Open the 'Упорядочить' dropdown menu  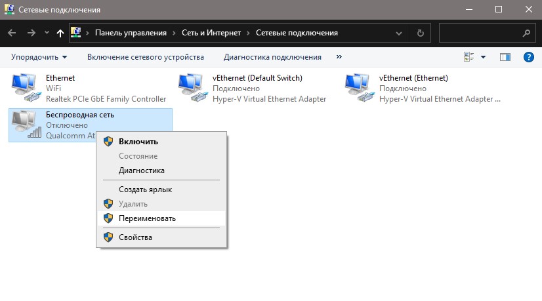coord(39,57)
